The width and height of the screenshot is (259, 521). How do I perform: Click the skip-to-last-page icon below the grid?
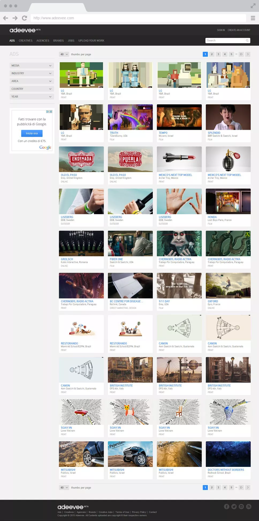click(241, 487)
